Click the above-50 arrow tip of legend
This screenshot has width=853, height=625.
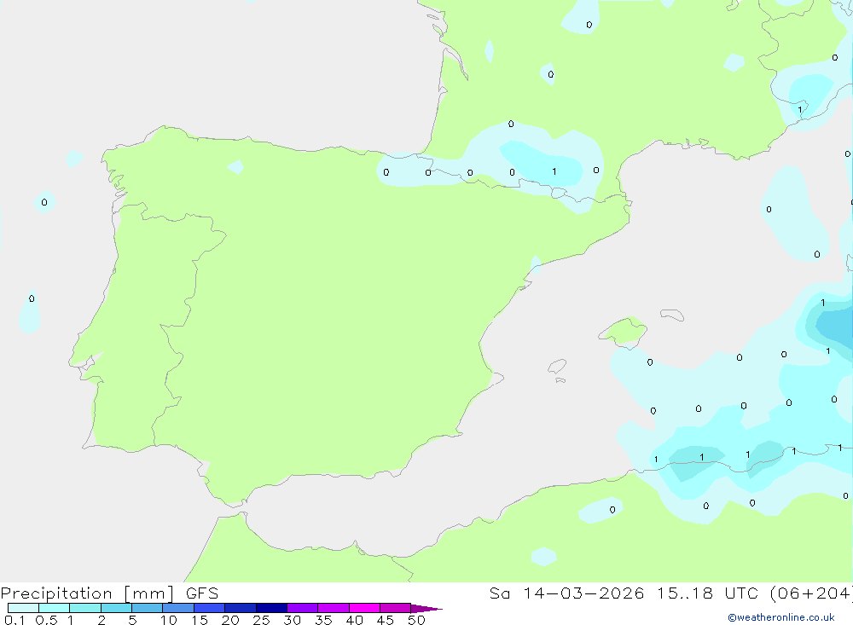coord(426,608)
